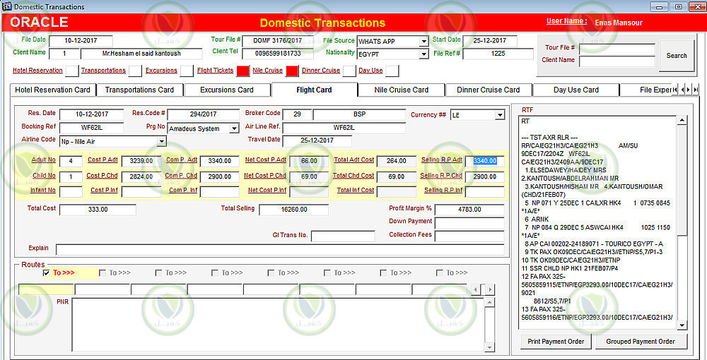Click the Travel Date field
This screenshot has height=360, width=707.
[x=317, y=141]
